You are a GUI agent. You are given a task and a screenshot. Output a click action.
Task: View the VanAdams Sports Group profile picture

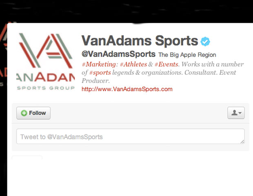[46, 62]
